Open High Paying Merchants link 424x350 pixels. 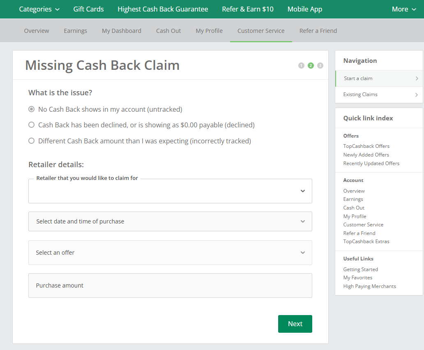369,286
